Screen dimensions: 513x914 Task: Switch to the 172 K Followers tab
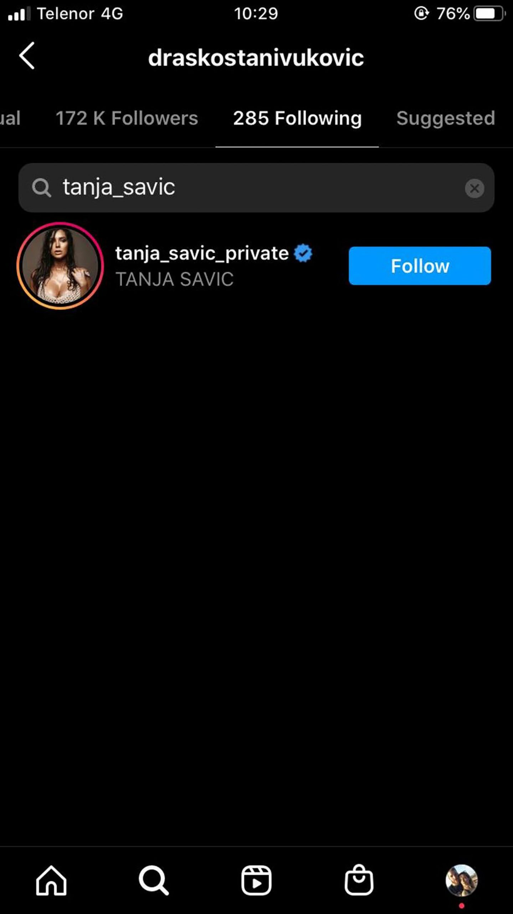(127, 118)
